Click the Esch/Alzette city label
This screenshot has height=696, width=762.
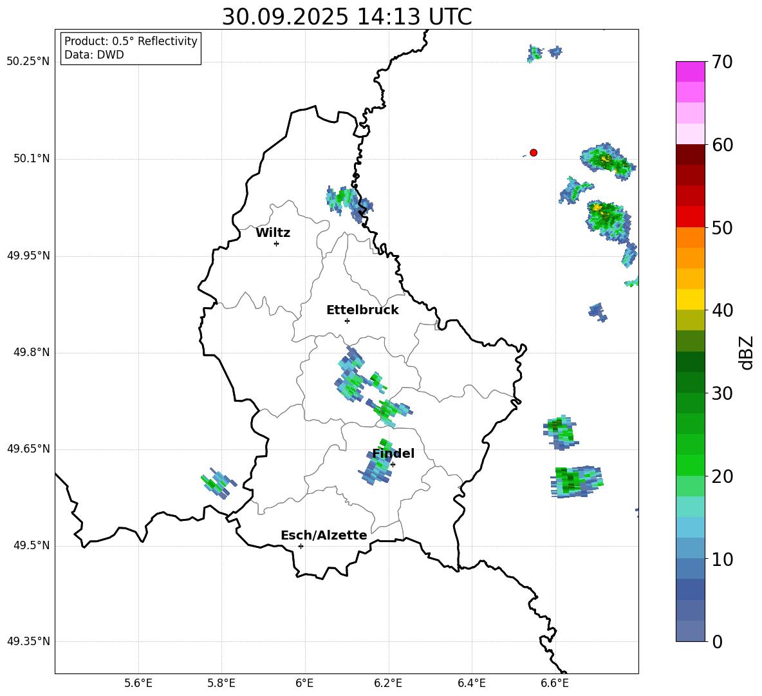[324, 535]
